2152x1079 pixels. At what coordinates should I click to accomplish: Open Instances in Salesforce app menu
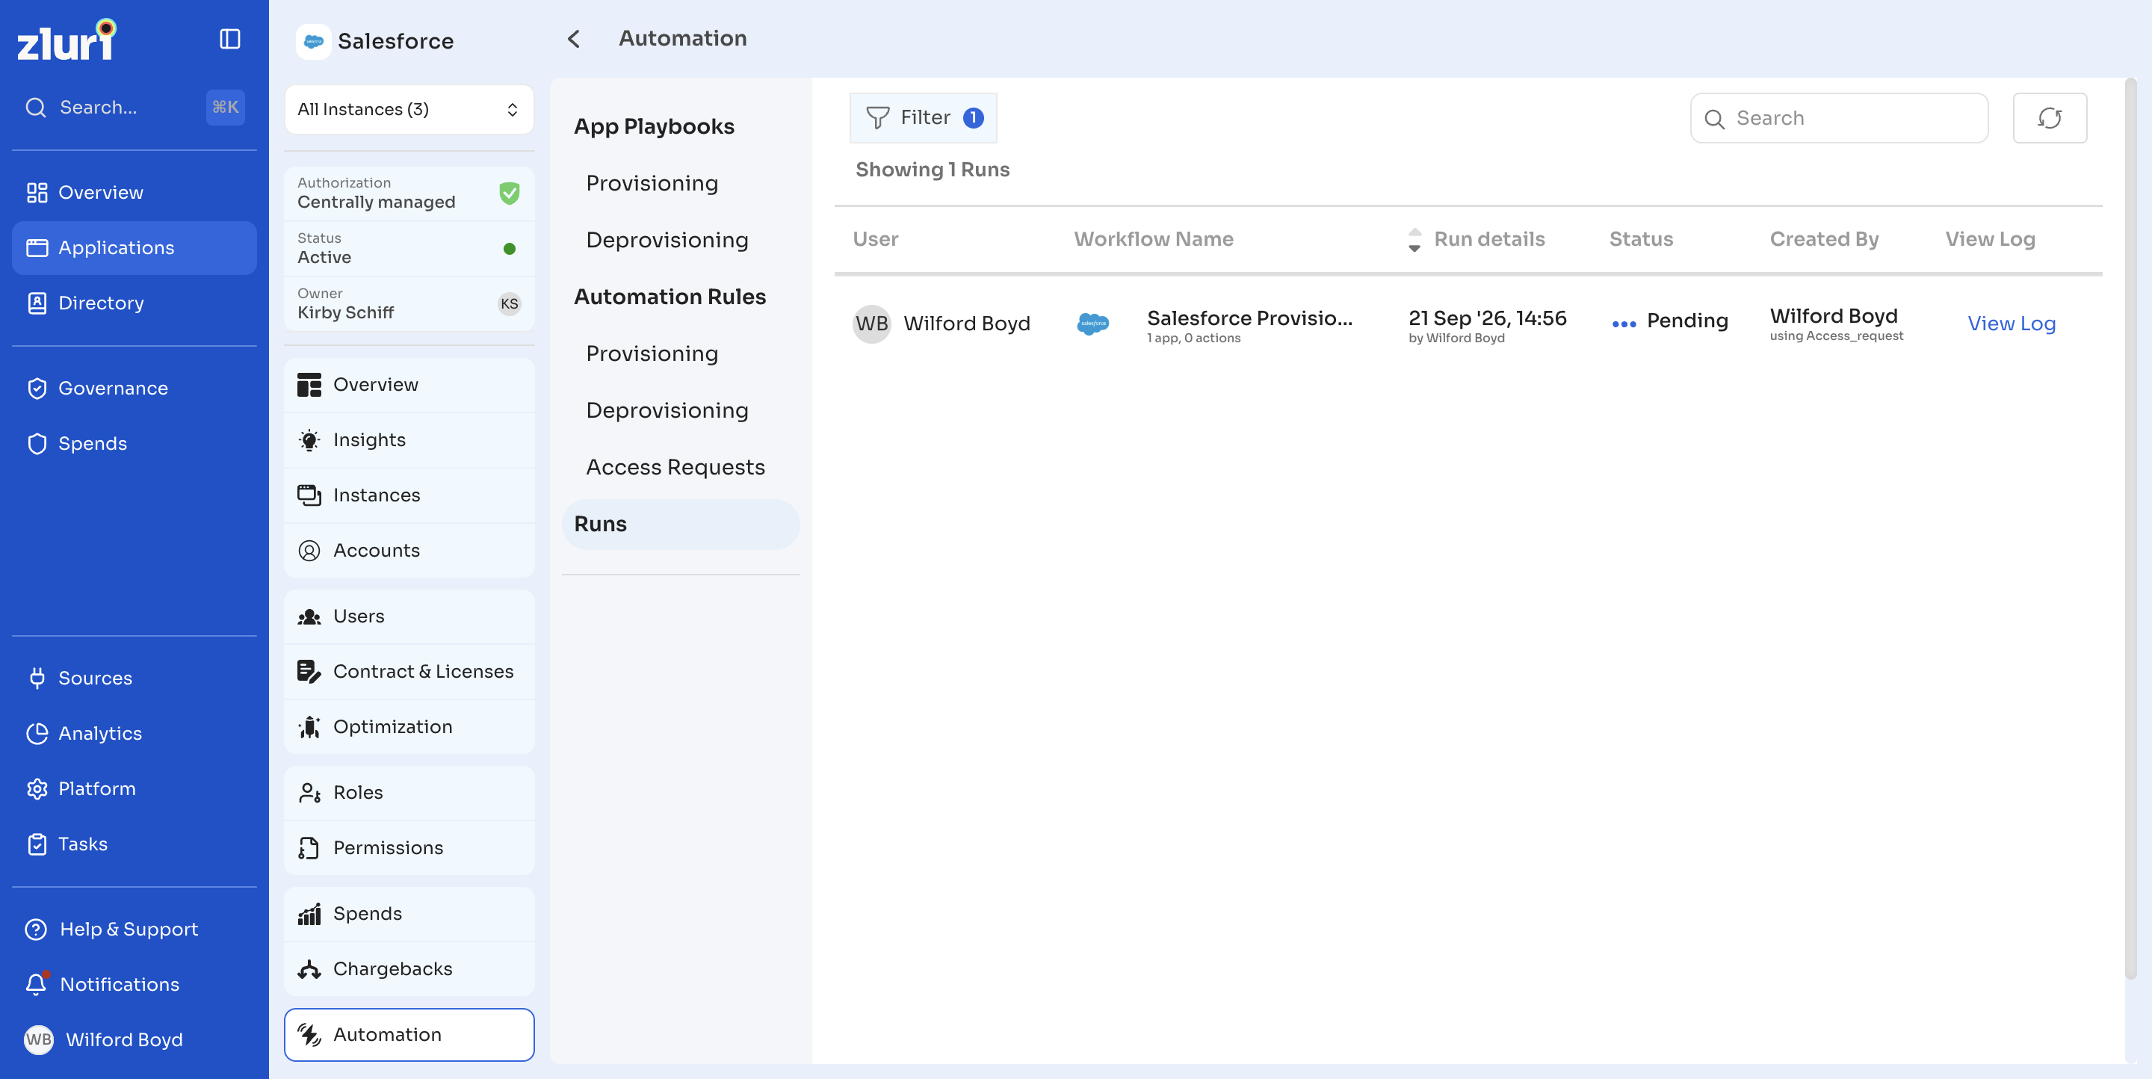[409, 495]
